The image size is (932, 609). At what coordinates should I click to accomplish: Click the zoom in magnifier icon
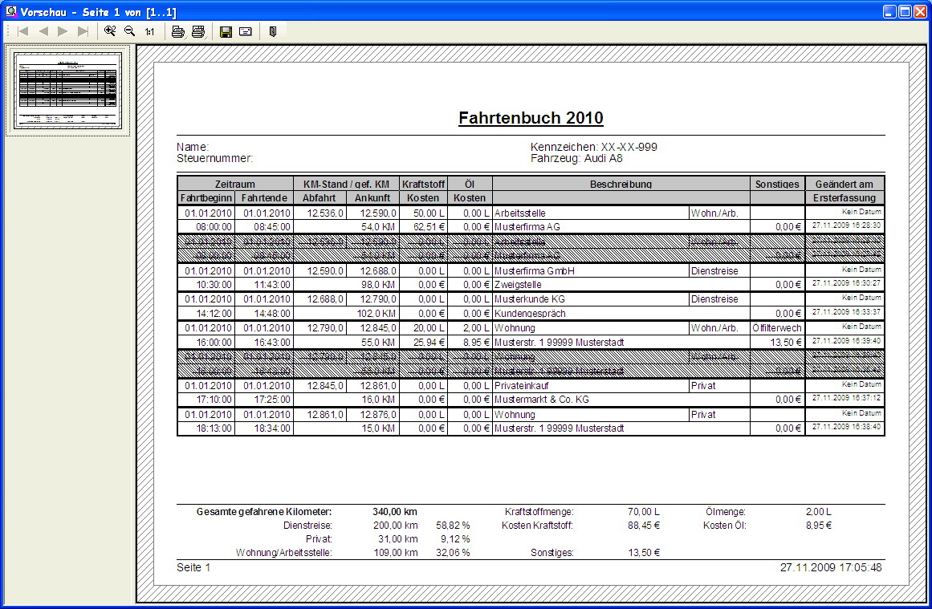(x=110, y=31)
